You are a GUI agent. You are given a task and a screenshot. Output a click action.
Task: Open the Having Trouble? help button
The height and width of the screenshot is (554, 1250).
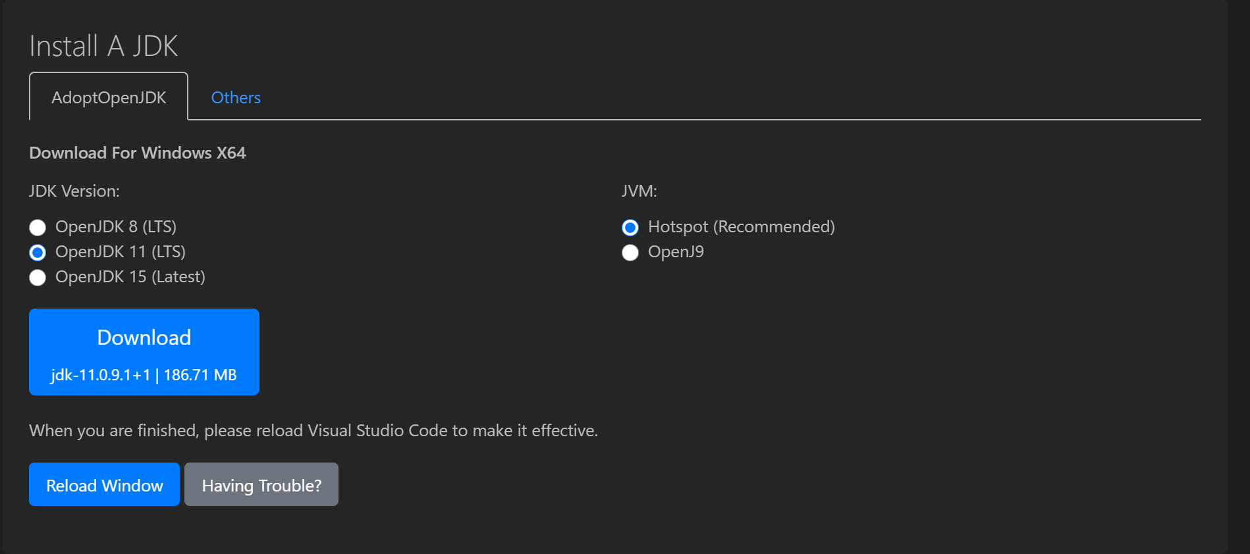coord(261,484)
